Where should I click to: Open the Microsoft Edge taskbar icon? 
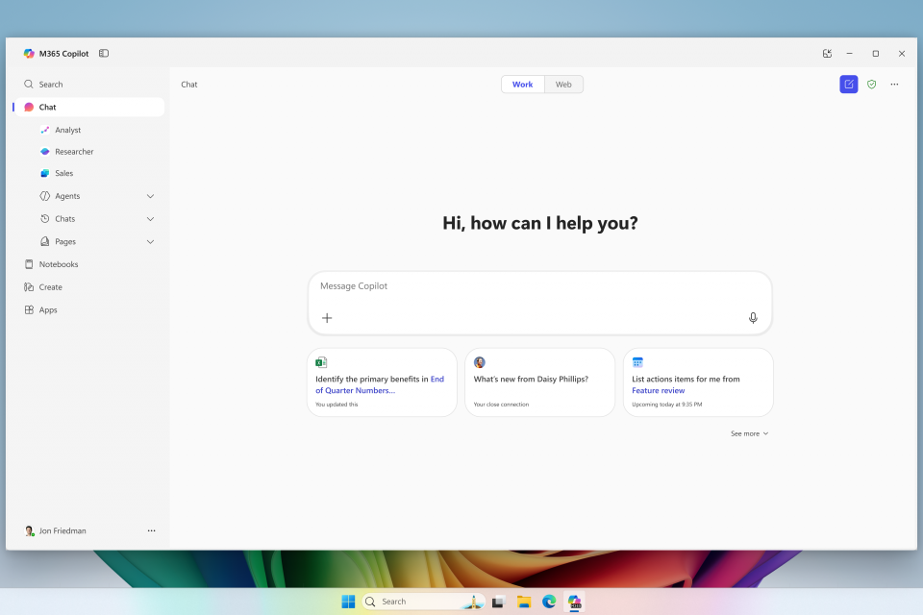[549, 602]
